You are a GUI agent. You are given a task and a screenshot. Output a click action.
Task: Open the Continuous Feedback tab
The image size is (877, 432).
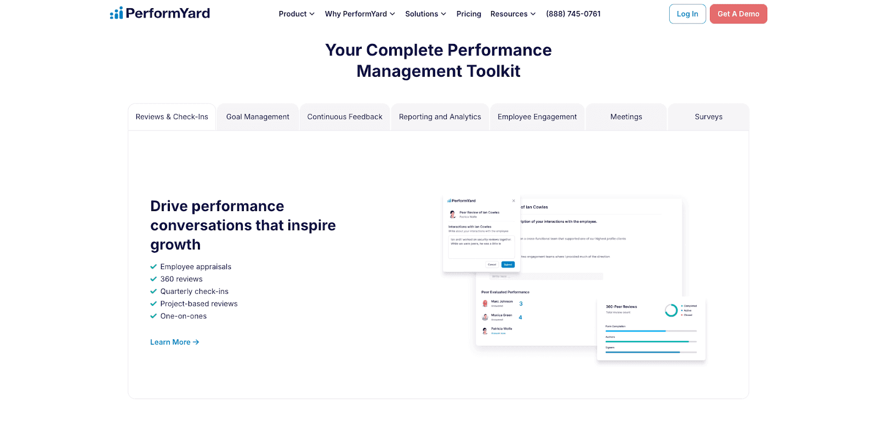(345, 117)
